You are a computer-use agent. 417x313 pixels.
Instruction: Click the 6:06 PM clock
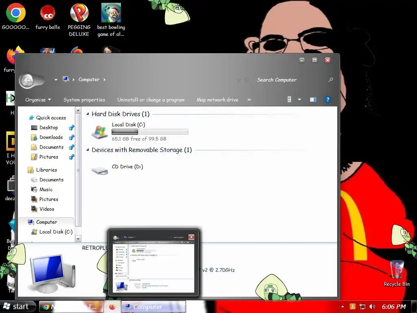(394, 307)
